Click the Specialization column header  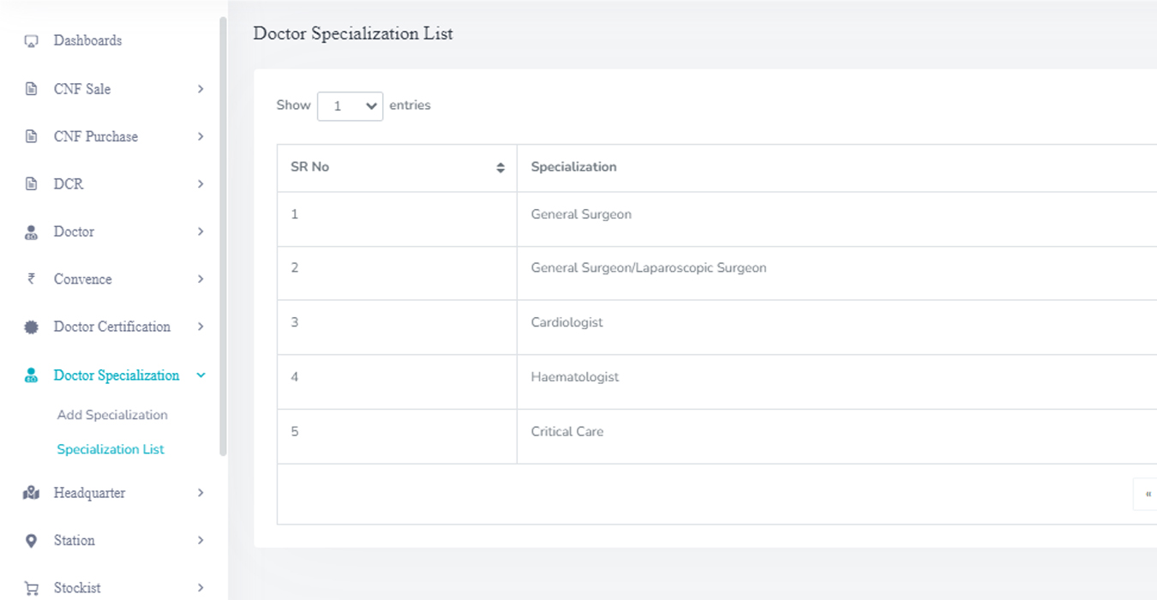[x=573, y=167]
